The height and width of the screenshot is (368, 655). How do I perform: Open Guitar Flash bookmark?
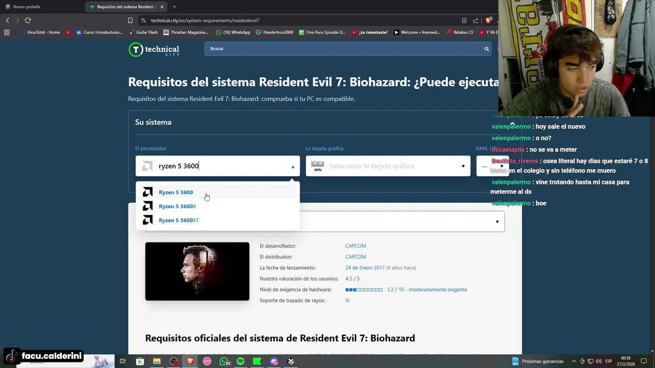(x=143, y=32)
